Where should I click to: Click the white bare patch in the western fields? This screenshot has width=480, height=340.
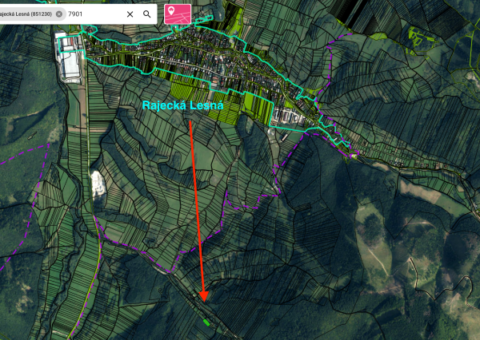[x=98, y=184]
